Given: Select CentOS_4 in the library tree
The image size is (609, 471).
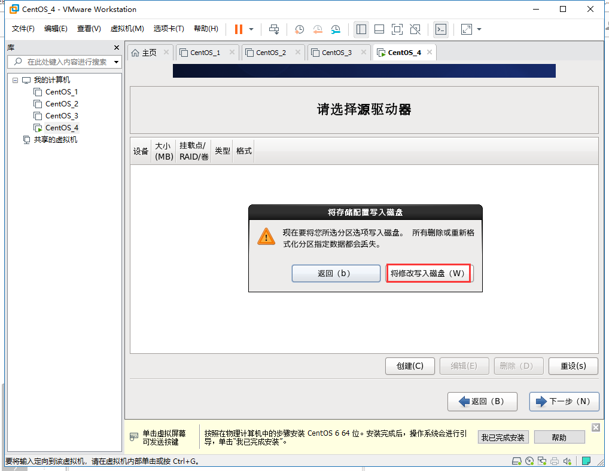Looking at the screenshot, I should [62, 128].
